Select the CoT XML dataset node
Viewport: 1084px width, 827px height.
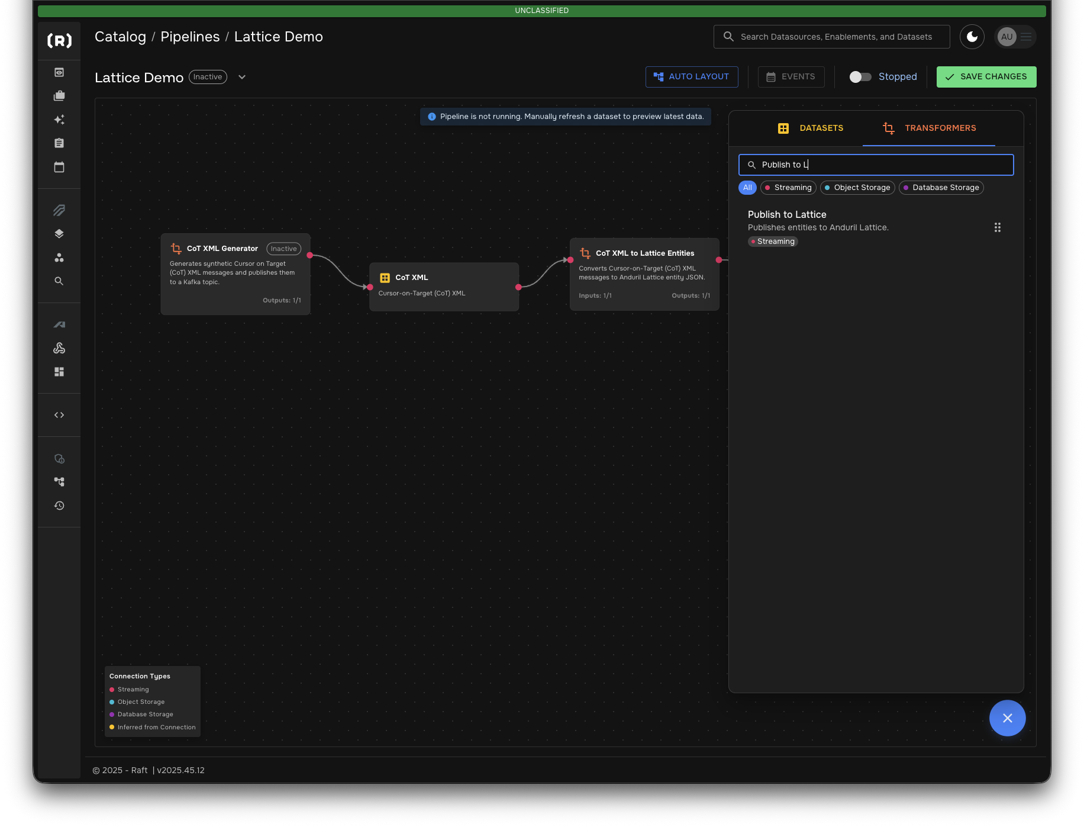(444, 287)
